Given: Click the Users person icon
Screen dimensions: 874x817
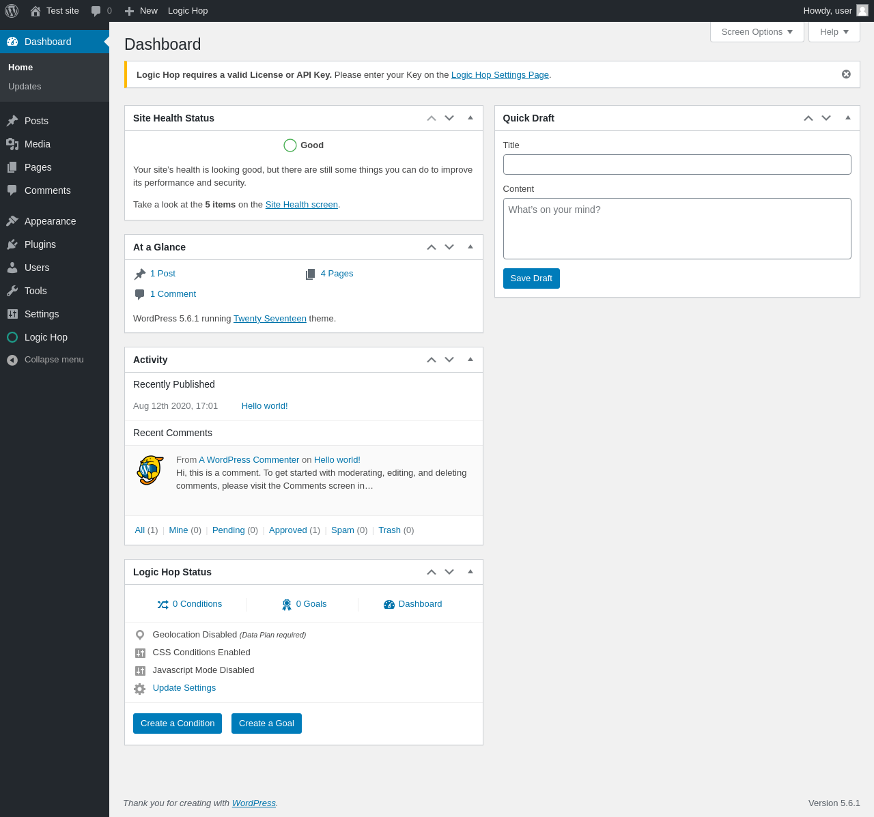Looking at the screenshot, I should pyautogui.click(x=12, y=268).
